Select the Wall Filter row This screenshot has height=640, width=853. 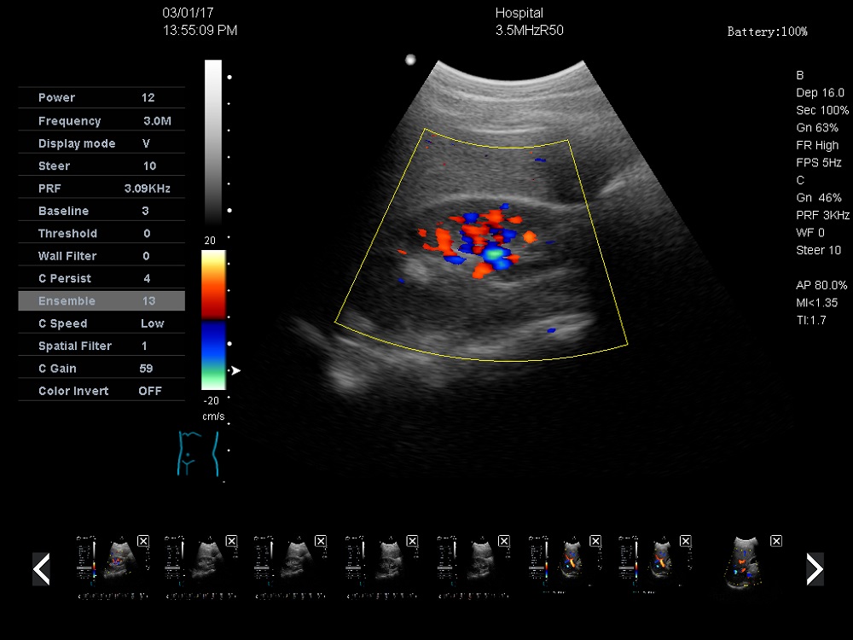[102, 256]
